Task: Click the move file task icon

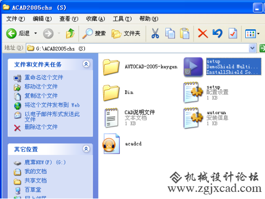Action: (x=17, y=87)
